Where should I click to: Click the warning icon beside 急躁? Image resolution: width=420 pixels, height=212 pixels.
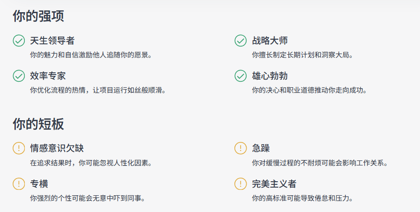click(x=241, y=148)
